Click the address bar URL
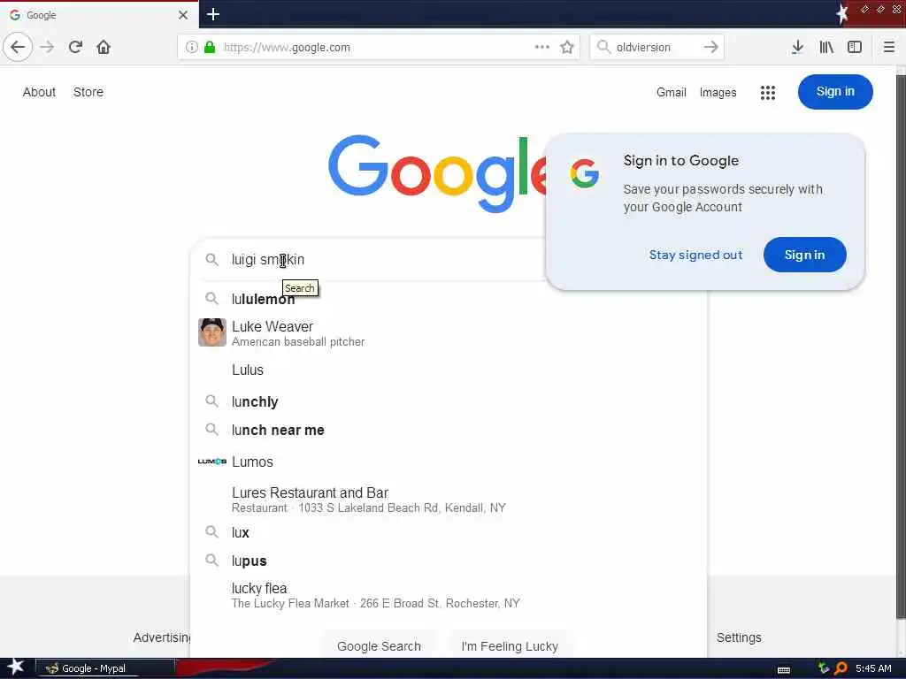 287,48
